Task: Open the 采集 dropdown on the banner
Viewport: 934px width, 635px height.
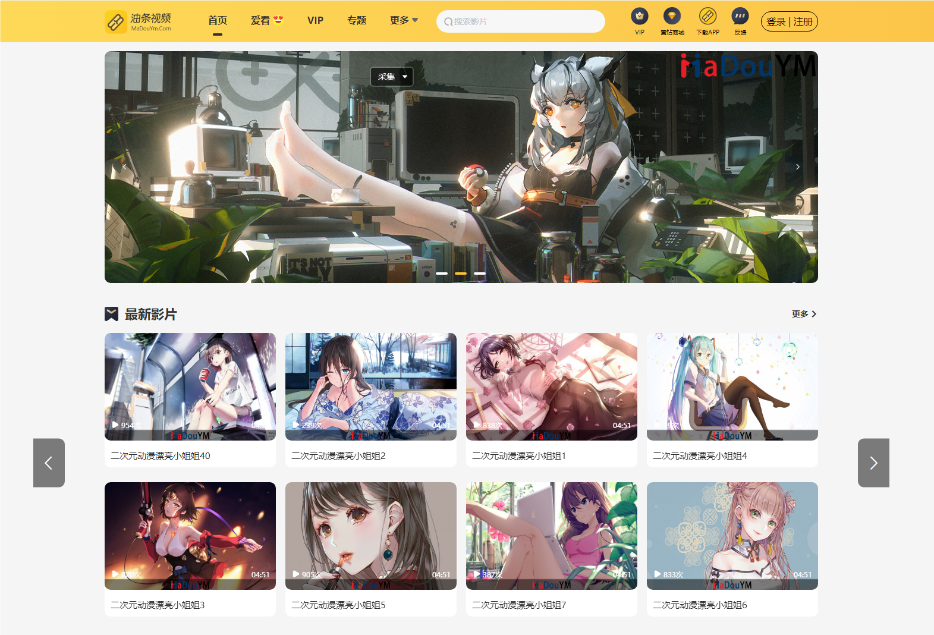Action: click(392, 77)
